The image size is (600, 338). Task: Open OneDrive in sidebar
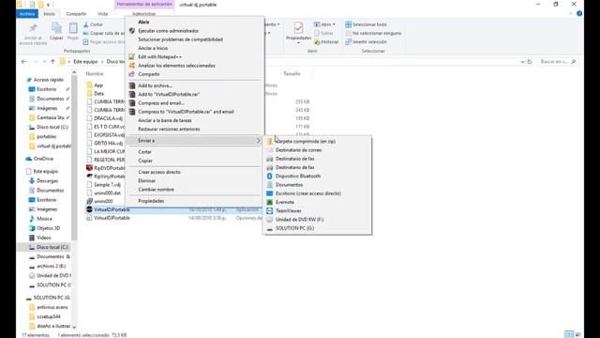pos(43,159)
